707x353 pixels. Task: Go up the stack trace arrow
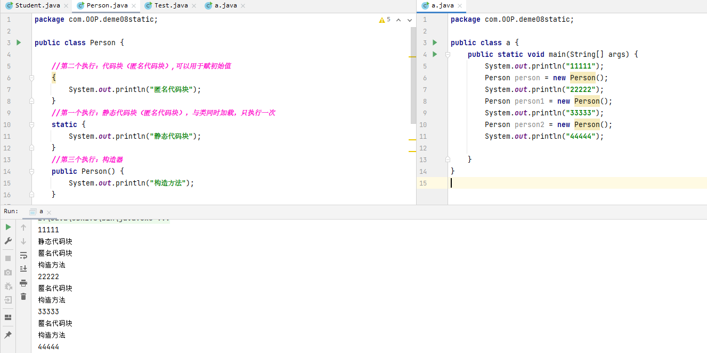pyautogui.click(x=23, y=228)
